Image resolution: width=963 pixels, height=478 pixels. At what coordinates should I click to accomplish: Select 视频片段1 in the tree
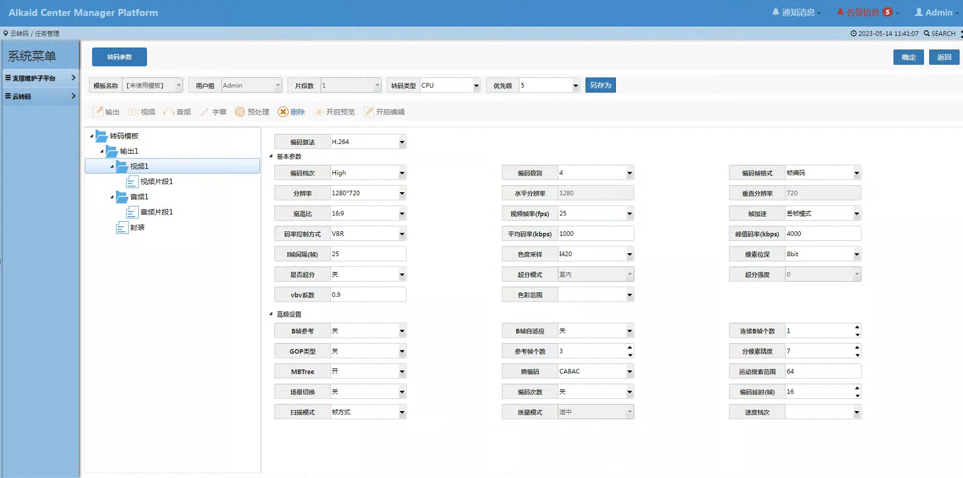coord(156,182)
